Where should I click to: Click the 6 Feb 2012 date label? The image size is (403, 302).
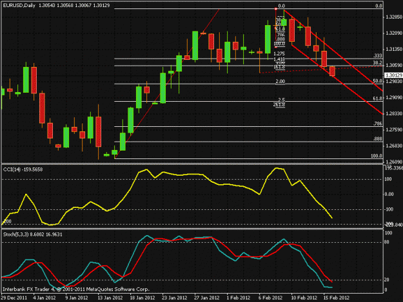271,298
